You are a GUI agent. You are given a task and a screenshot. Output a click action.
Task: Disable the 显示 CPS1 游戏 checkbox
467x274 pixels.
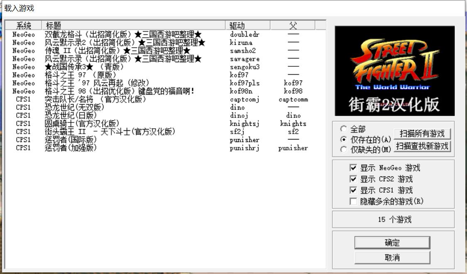[x=353, y=191]
